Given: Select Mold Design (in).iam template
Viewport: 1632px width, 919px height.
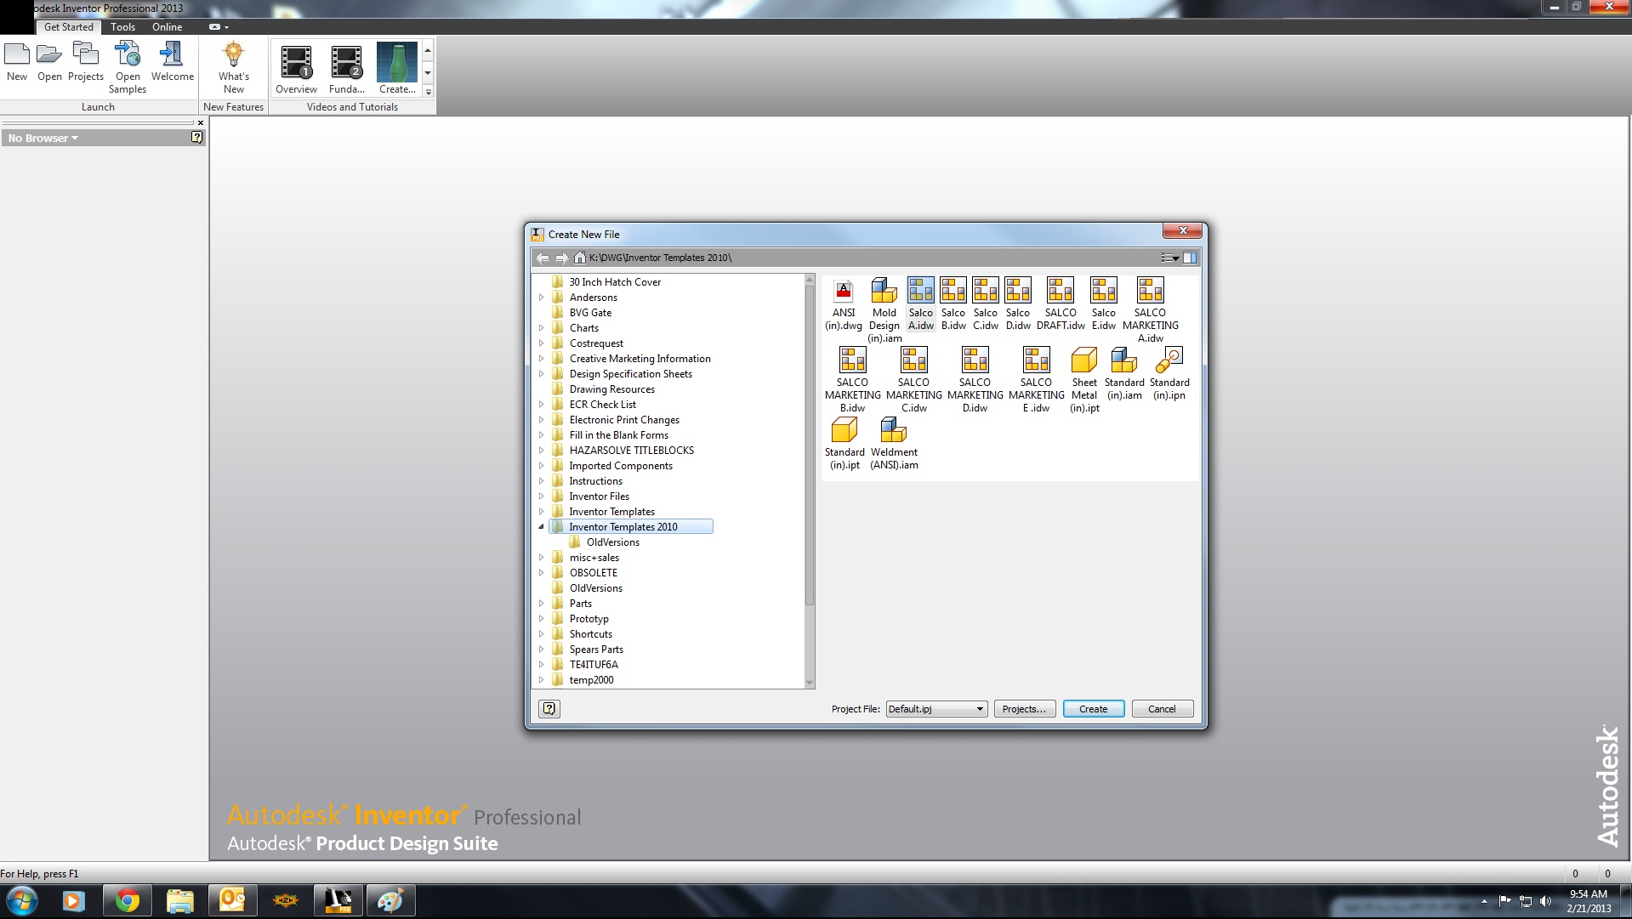Looking at the screenshot, I should tap(884, 310).
